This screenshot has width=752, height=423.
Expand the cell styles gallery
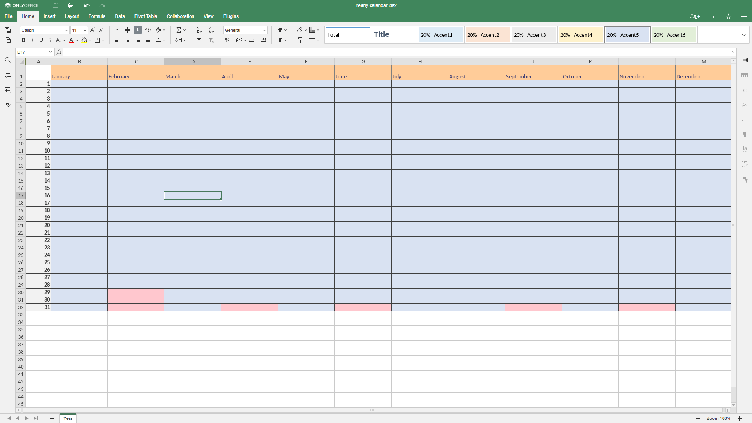(743, 35)
